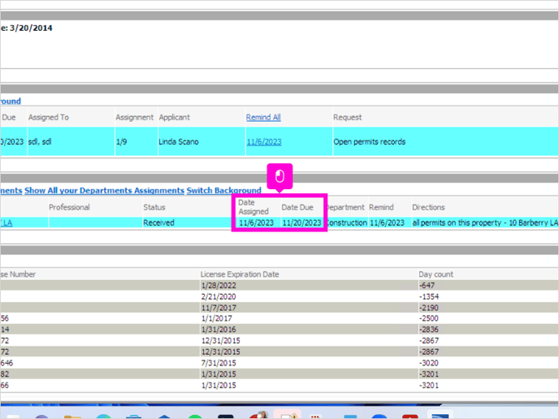This screenshot has height=419, width=559.
Task: Click the 2/21/2020 expiration date
Action: coord(219,296)
